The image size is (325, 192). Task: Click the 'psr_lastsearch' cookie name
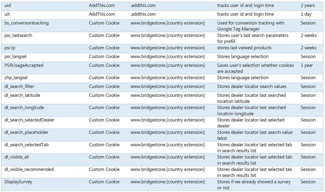coord(18,36)
